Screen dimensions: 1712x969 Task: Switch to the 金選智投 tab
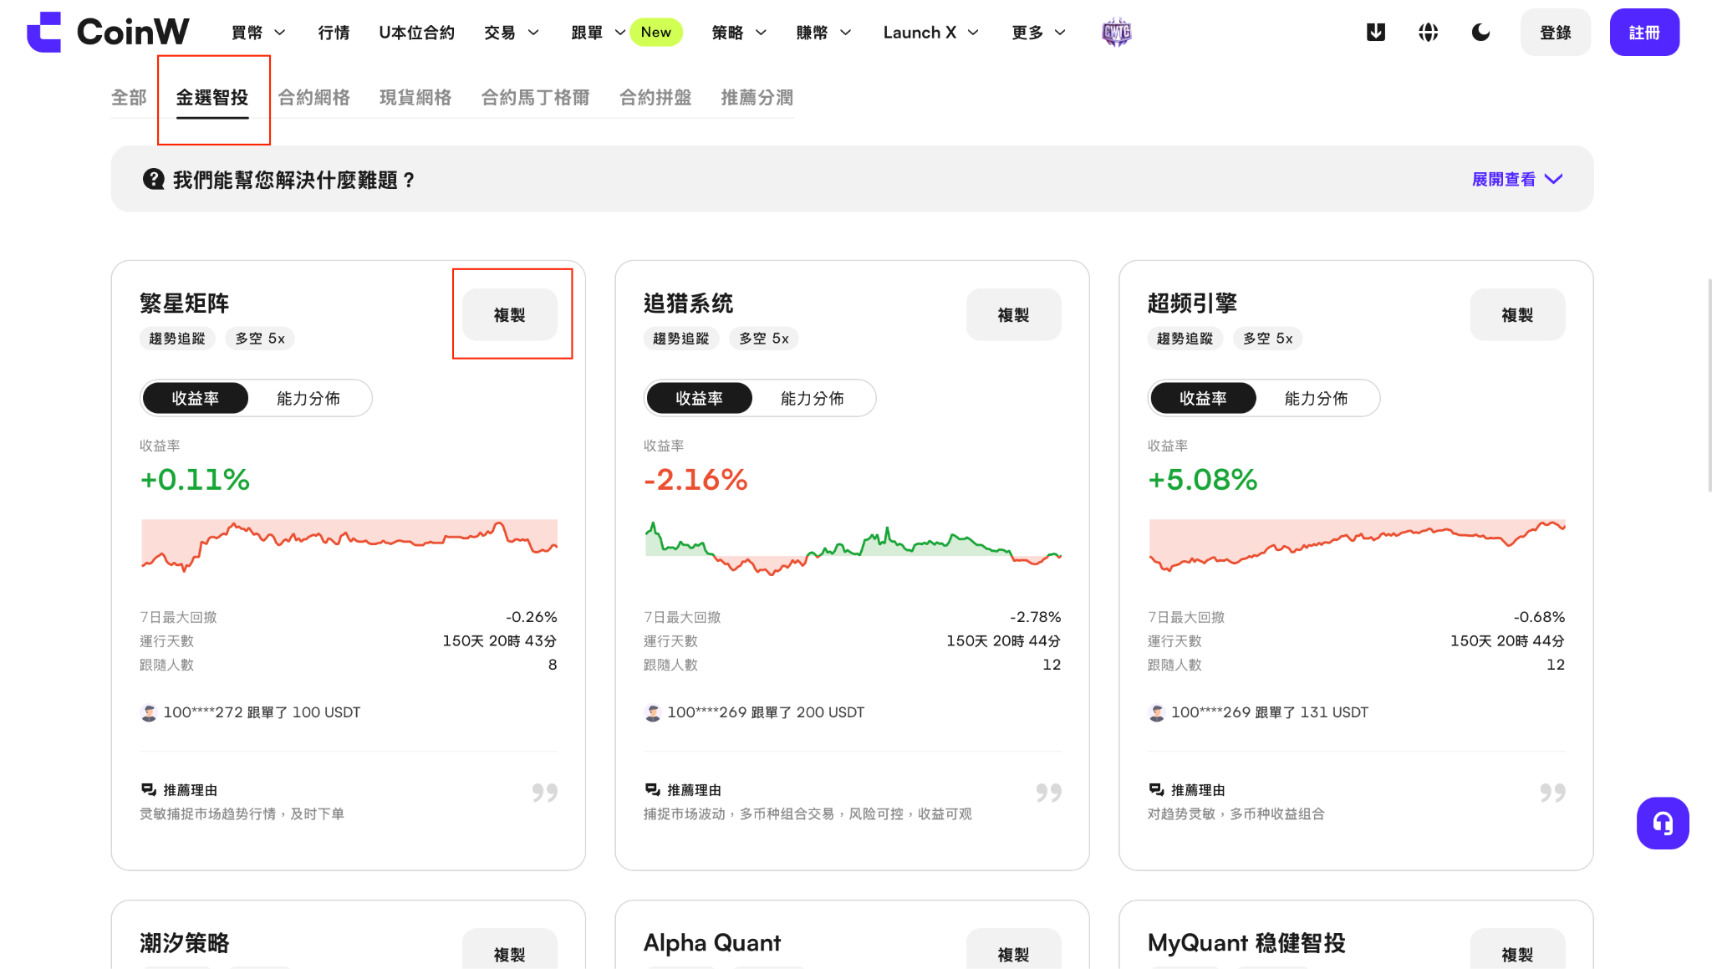(x=212, y=97)
